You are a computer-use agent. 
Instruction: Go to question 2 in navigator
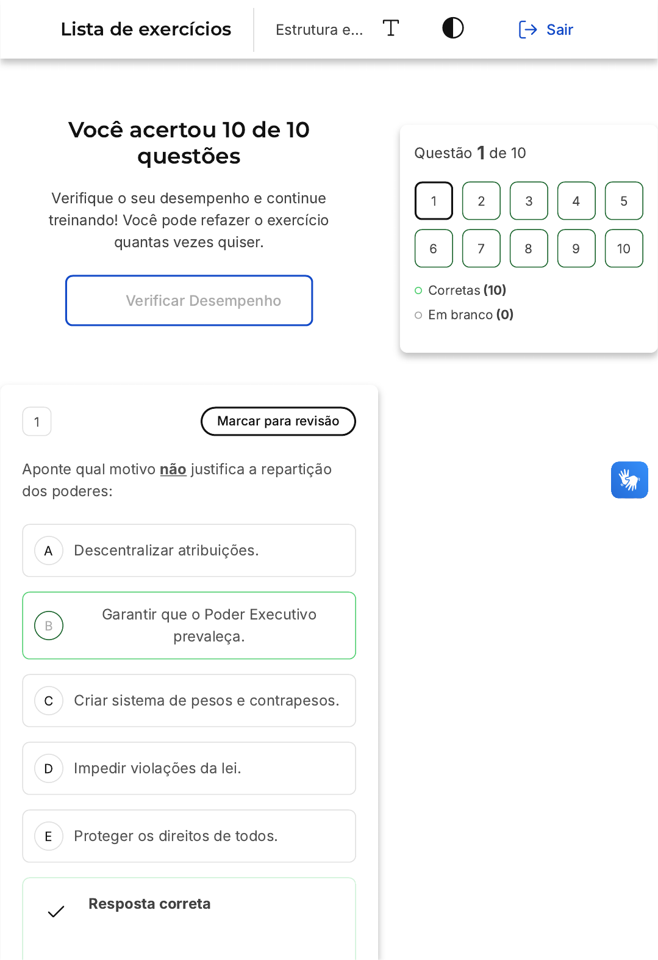point(481,201)
